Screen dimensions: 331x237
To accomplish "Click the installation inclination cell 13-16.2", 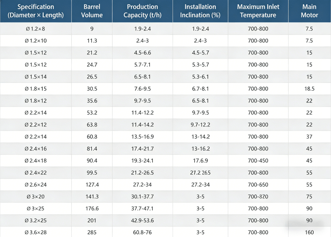I will click(x=200, y=149).
